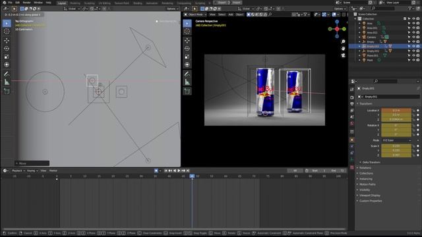Select the Transform tool in left viewport
422x237 pixels.
(7, 65)
